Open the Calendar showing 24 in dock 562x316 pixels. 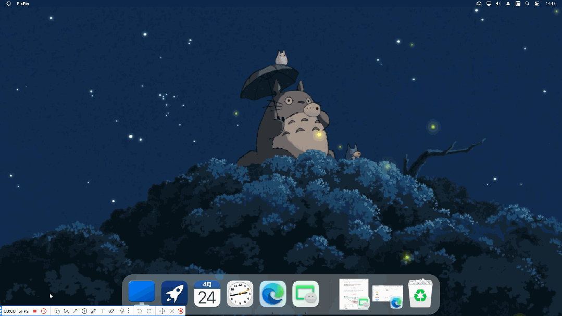tap(207, 294)
